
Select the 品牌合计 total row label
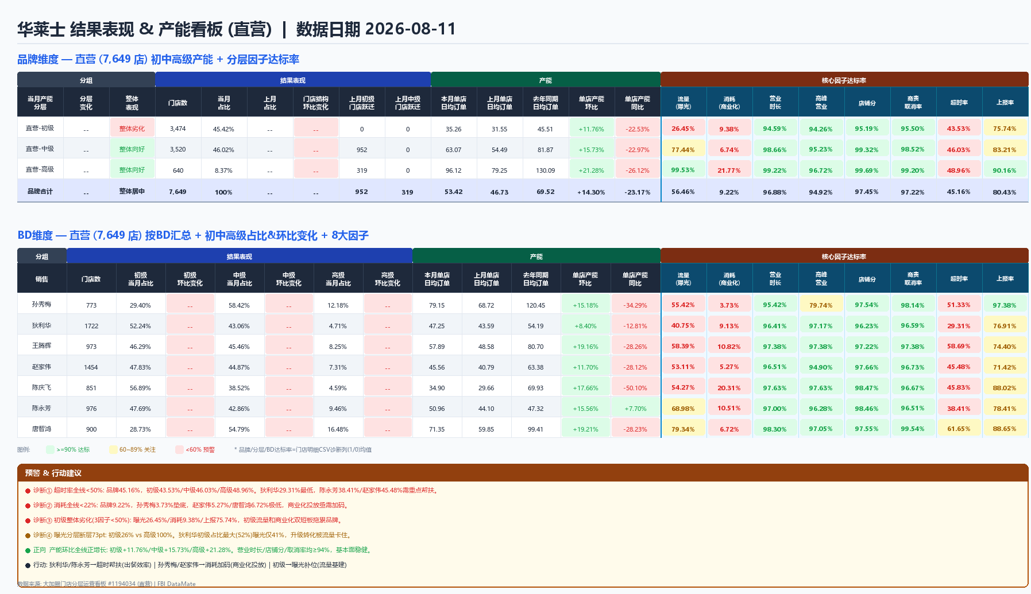pyautogui.click(x=40, y=192)
